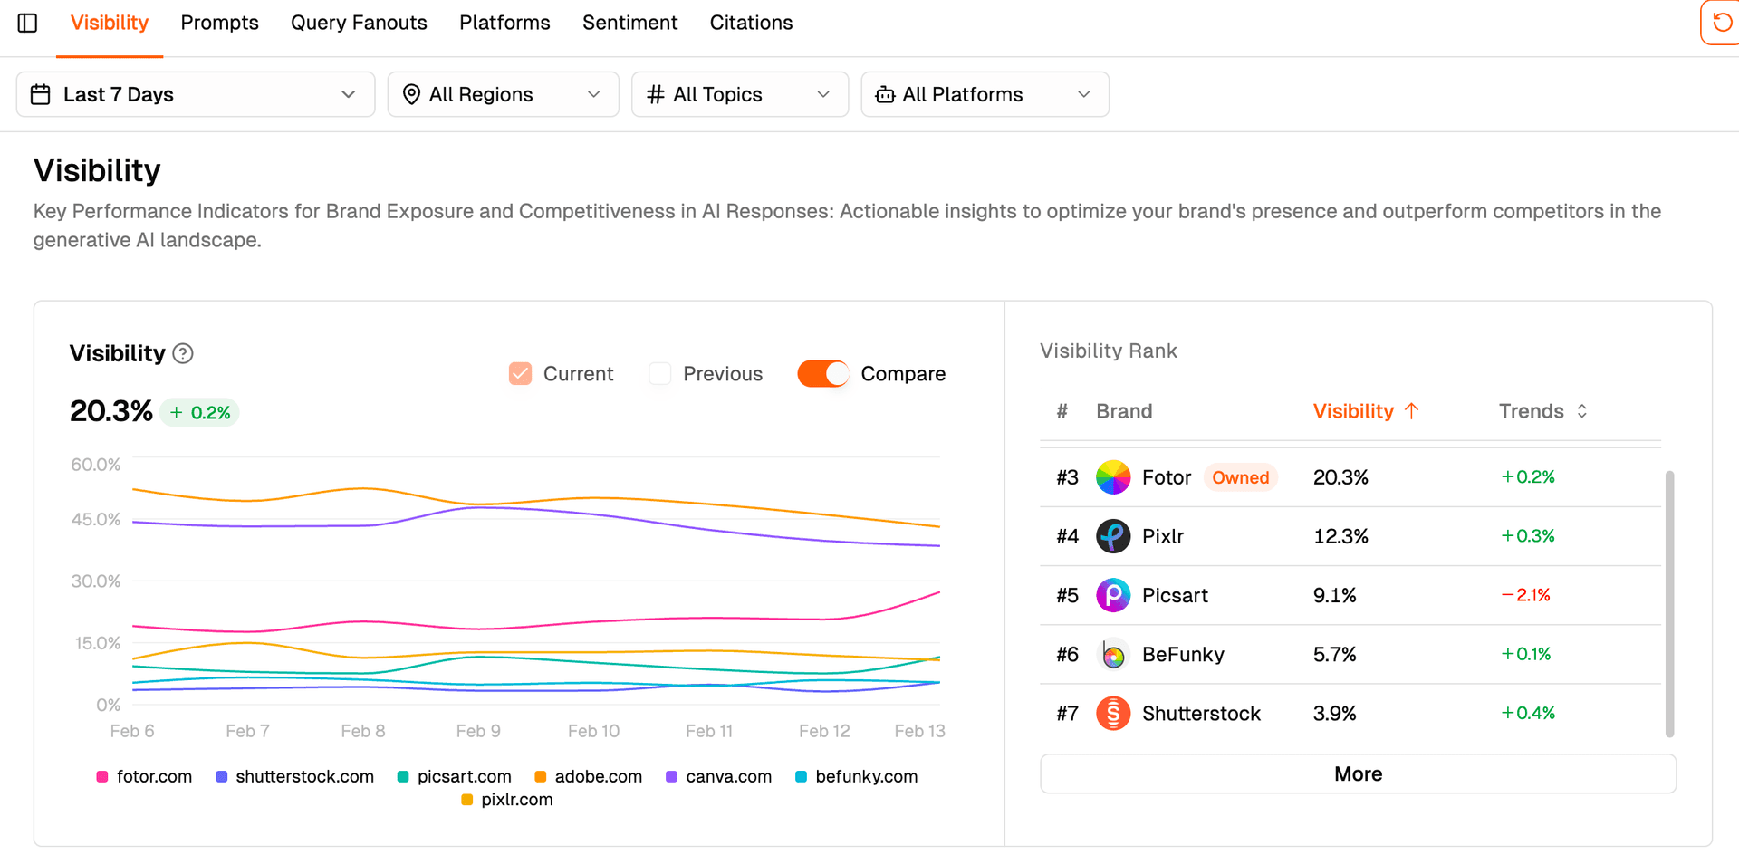The width and height of the screenshot is (1739, 855).
Task: Open the All Platforms dropdown
Action: point(985,94)
